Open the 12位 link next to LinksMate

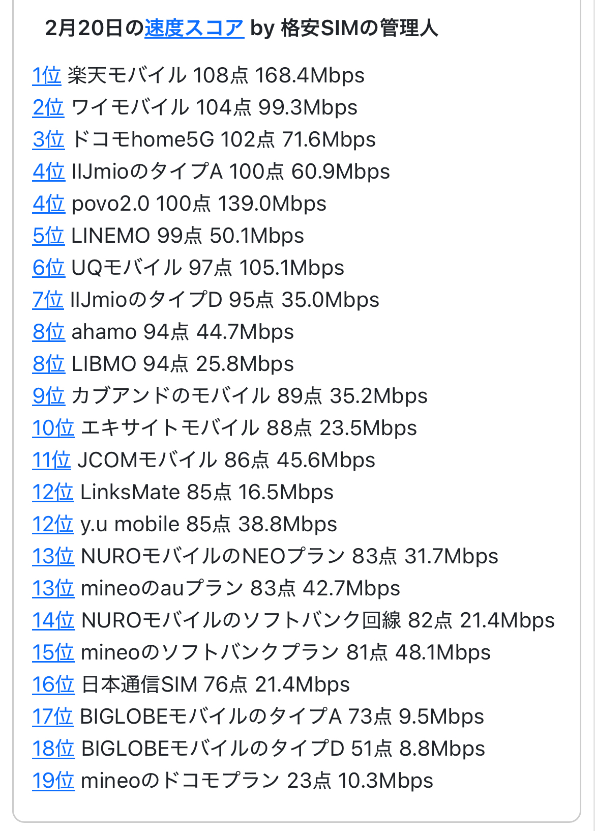[53, 493]
